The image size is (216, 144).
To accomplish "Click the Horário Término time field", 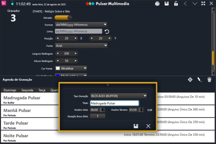I will click(x=134, y=110).
